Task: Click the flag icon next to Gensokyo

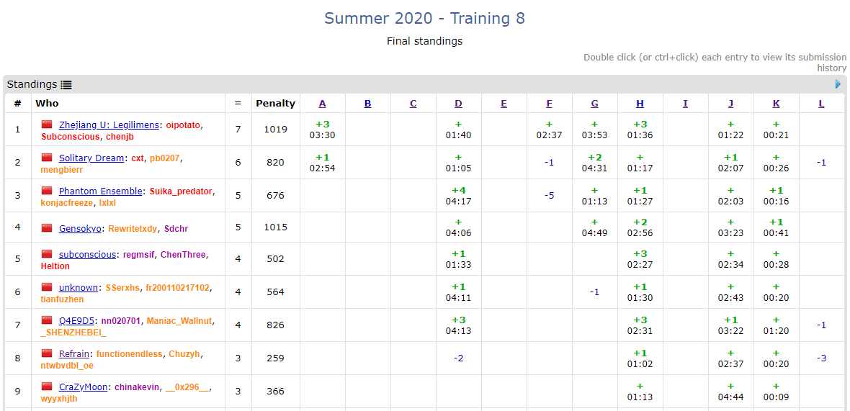Action: point(47,228)
